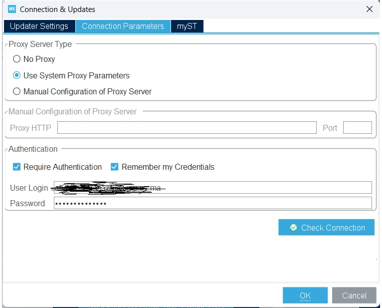Click the Check Connection button

(x=327, y=227)
